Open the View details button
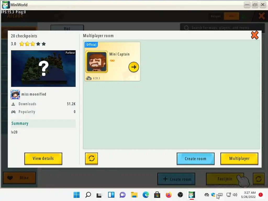 [x=43, y=159]
